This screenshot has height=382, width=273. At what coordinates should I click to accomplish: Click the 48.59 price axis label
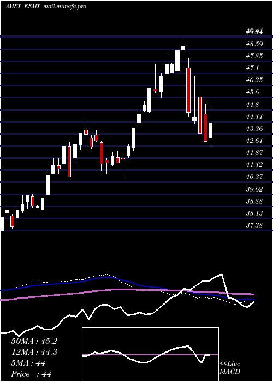pyautogui.click(x=254, y=44)
